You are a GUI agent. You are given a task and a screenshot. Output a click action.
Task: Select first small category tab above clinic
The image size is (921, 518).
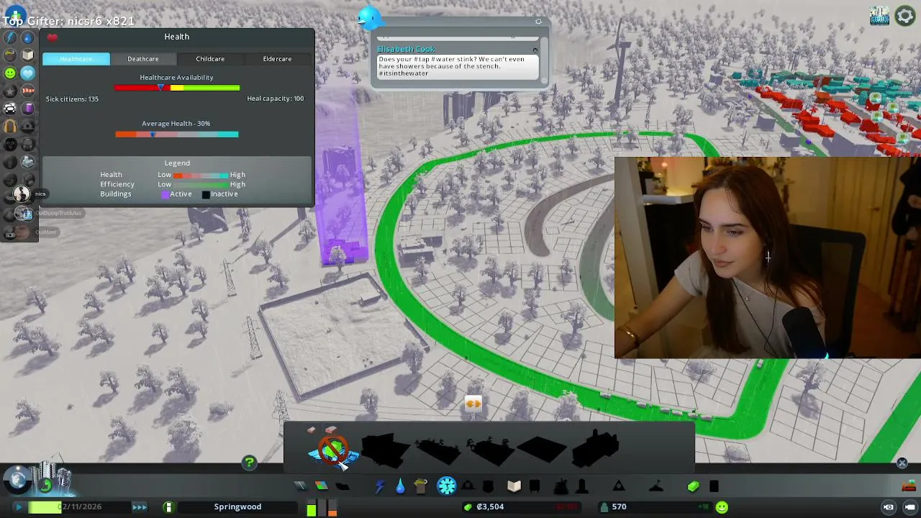point(312,430)
